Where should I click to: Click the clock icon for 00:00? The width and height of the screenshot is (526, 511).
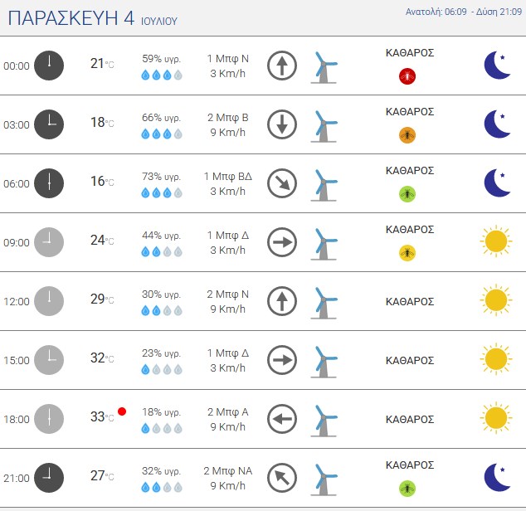[49, 66]
